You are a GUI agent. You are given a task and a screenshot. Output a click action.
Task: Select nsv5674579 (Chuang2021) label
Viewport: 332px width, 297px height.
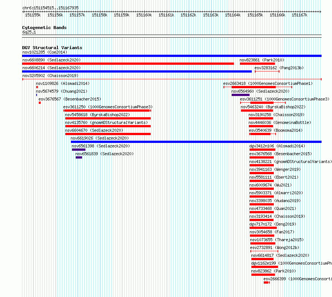tap(62, 91)
